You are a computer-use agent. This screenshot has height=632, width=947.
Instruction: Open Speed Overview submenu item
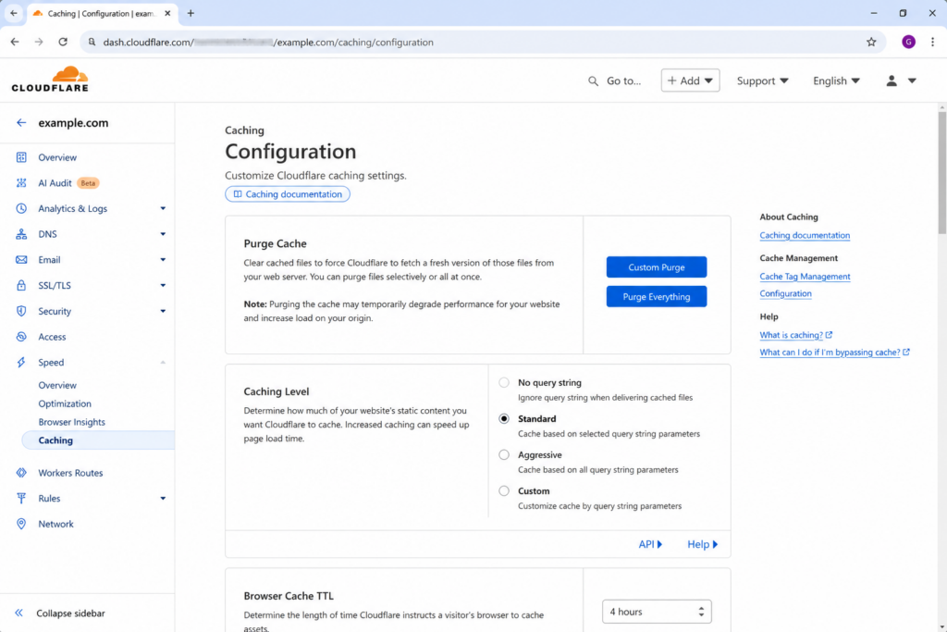[x=57, y=385]
